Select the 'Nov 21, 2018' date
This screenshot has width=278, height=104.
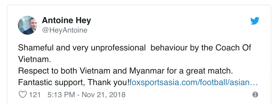pyautogui.click(x=104, y=95)
